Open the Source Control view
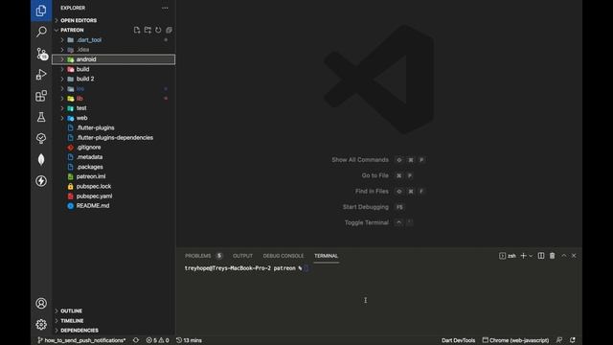Image resolution: width=613 pixels, height=345 pixels. pyautogui.click(x=41, y=54)
